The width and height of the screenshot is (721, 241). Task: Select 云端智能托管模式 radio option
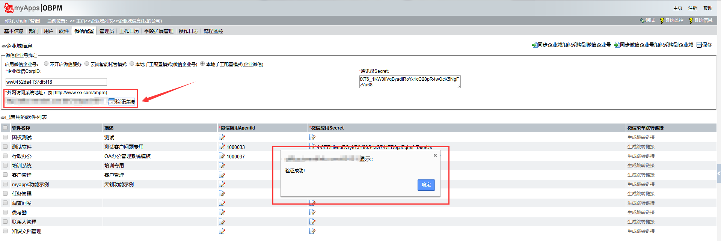point(87,64)
